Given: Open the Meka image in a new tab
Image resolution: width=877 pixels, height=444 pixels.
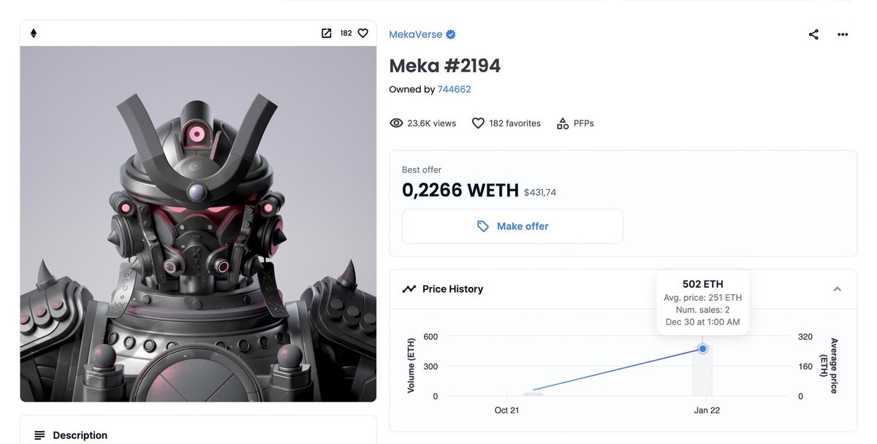Looking at the screenshot, I should (327, 33).
